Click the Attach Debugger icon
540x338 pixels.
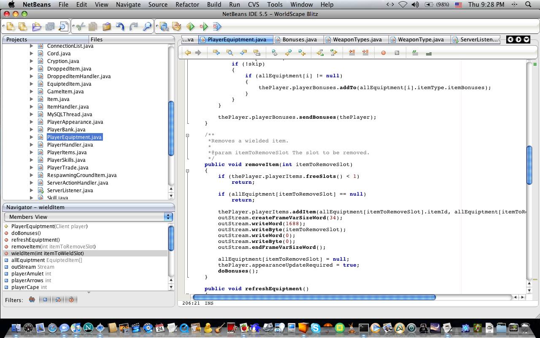coord(217,27)
